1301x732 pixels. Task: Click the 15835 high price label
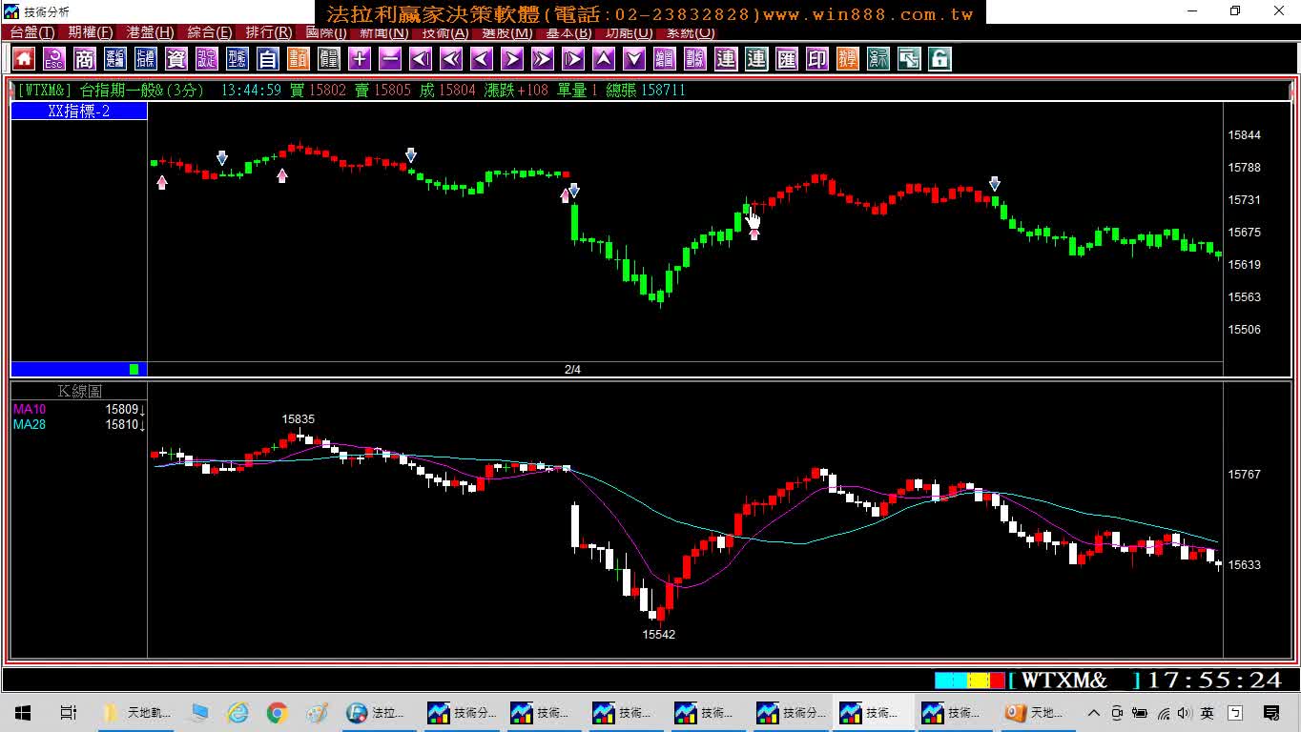pos(298,418)
